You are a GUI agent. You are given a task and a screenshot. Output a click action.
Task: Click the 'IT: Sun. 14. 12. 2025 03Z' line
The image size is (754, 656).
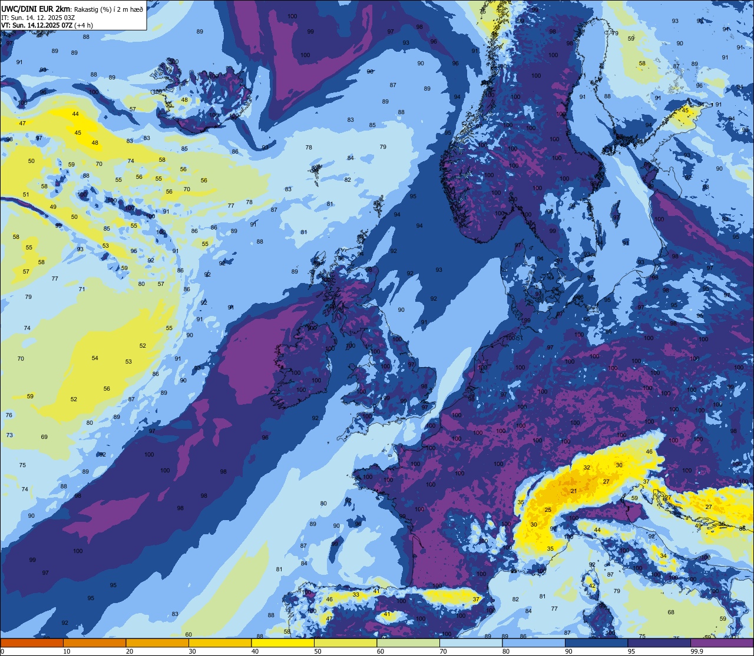click(x=37, y=17)
